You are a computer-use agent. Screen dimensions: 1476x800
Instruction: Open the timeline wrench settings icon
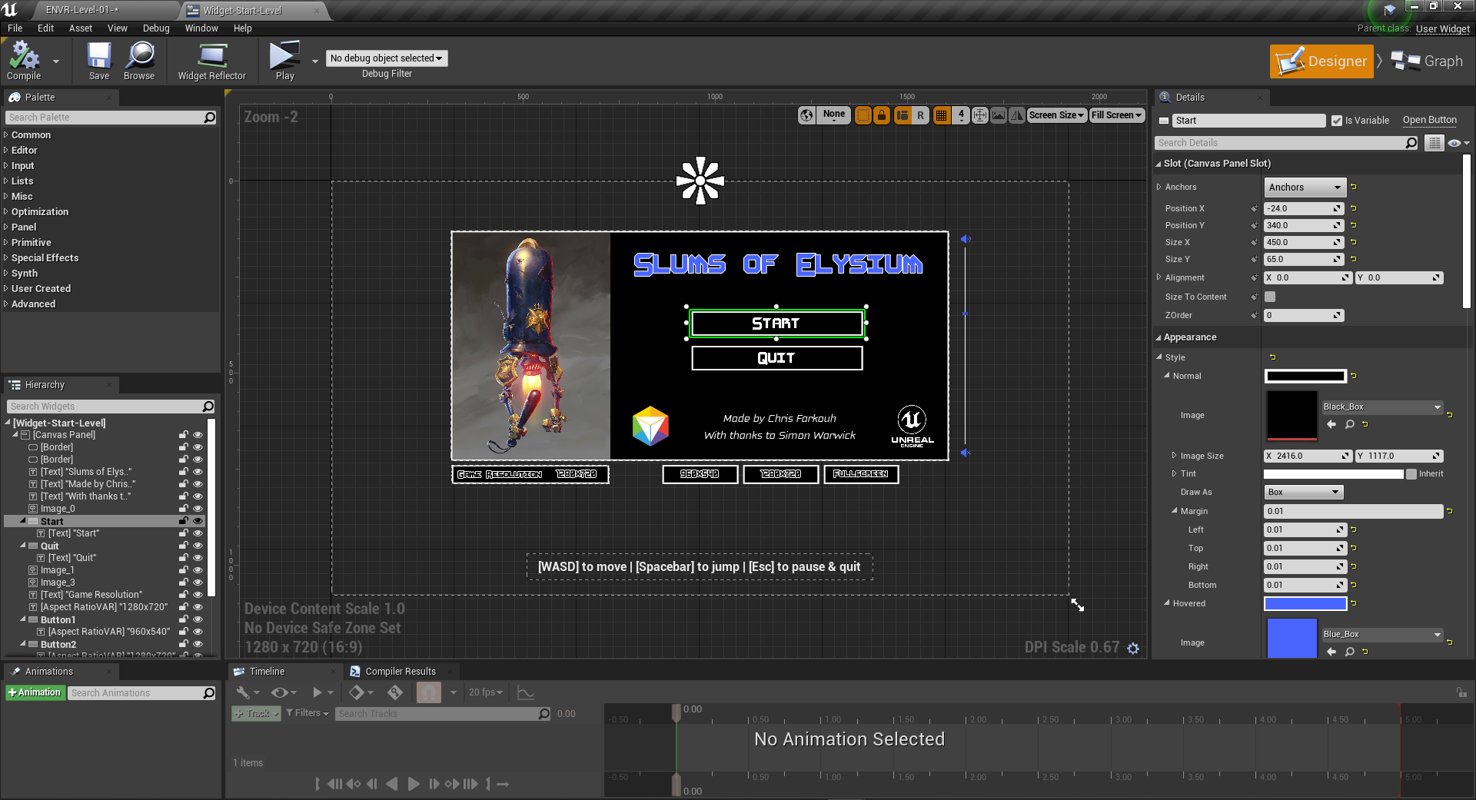(x=247, y=693)
